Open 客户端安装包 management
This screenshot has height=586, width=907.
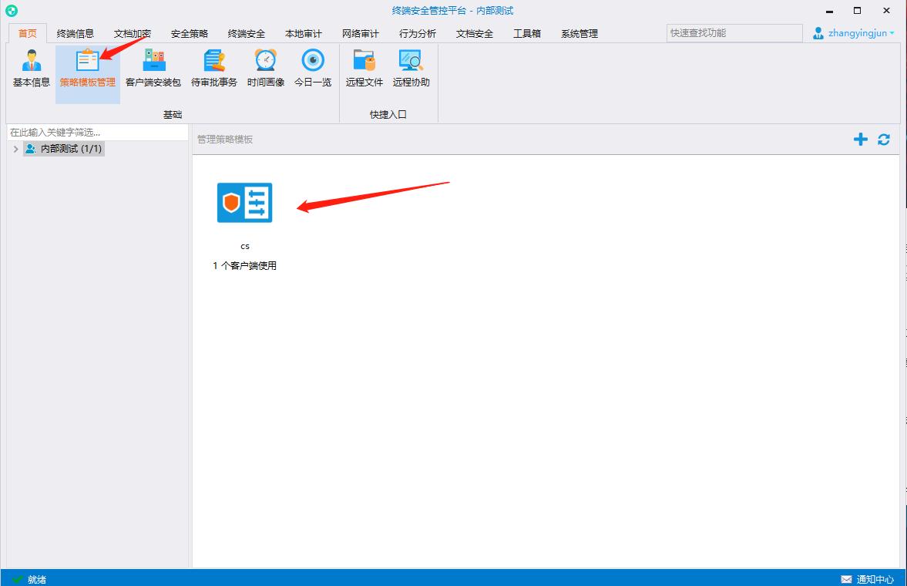(x=152, y=69)
